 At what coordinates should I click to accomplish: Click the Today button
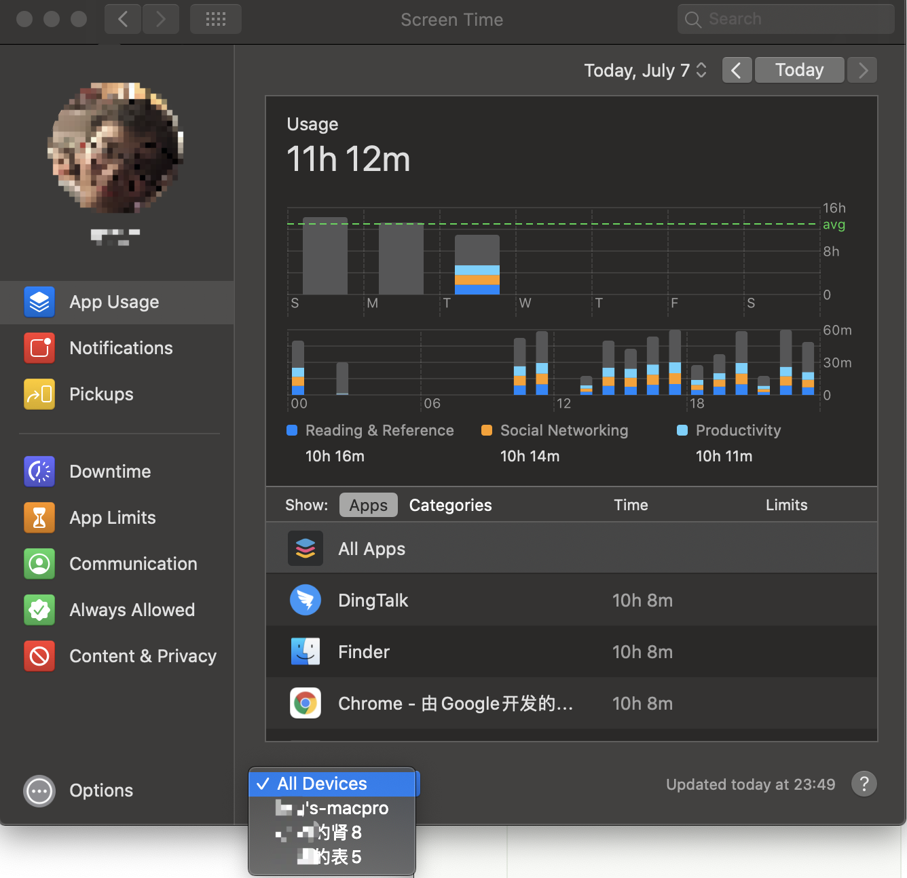pyautogui.click(x=800, y=70)
